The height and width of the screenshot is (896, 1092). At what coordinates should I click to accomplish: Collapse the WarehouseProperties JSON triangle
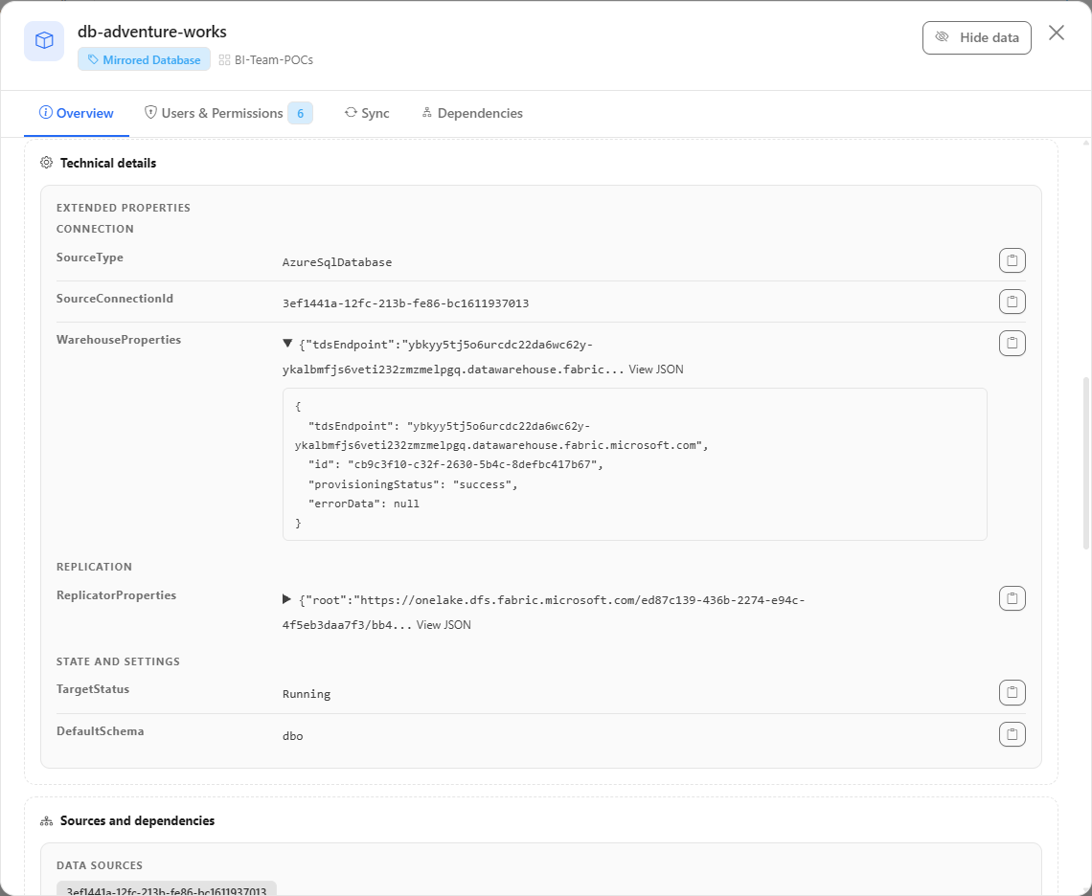point(287,344)
